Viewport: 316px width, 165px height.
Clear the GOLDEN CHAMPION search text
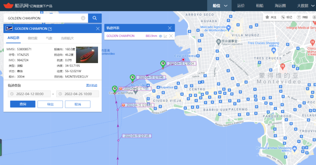(83, 18)
